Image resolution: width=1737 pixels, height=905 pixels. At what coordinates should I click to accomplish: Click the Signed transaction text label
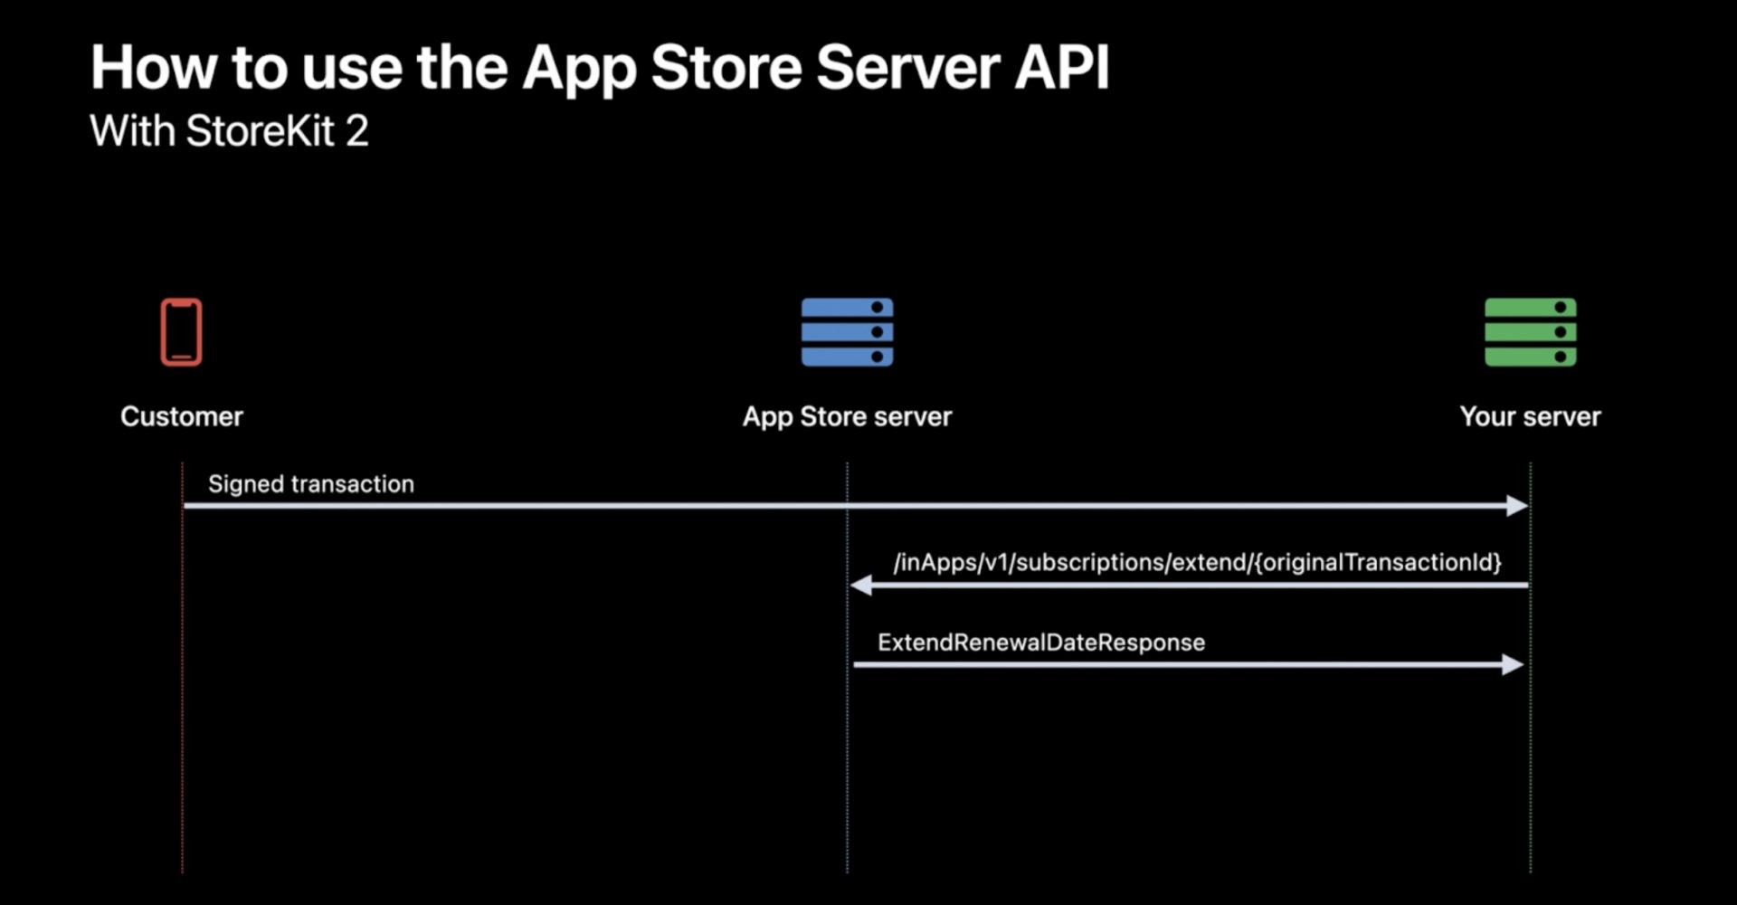click(x=311, y=483)
